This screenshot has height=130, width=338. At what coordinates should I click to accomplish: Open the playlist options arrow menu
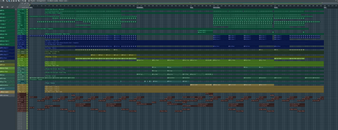click(x=1, y=1)
